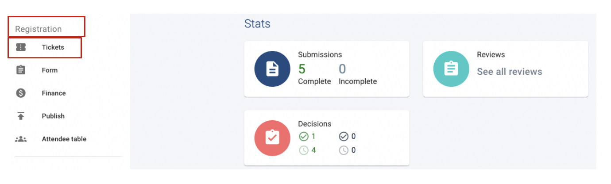This screenshot has width=611, height=184.
Task: Click the dark circled checkmark icon
Action: (344, 137)
